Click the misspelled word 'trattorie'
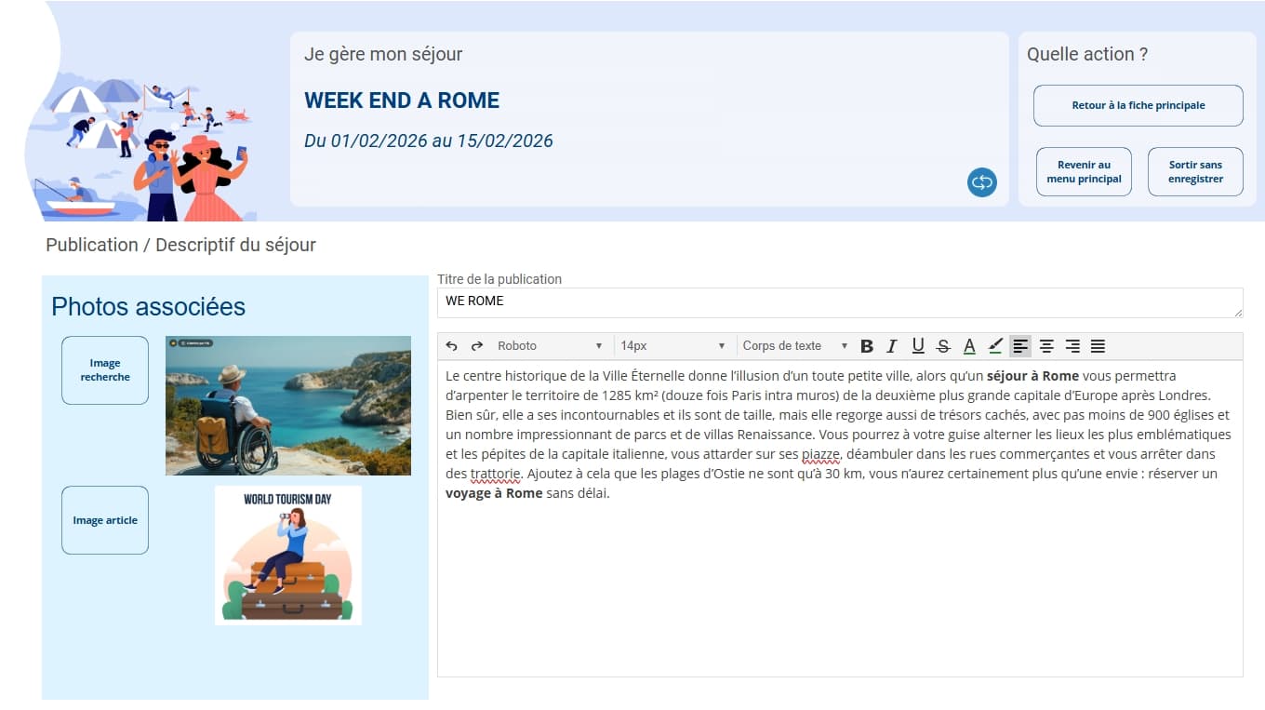This screenshot has width=1265, height=710. [x=496, y=474]
